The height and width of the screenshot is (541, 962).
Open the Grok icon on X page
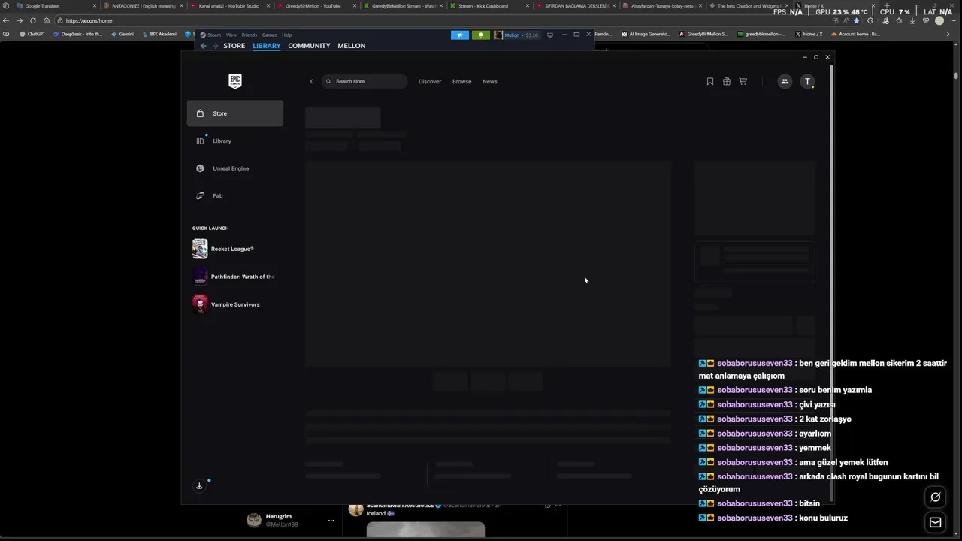[936, 497]
